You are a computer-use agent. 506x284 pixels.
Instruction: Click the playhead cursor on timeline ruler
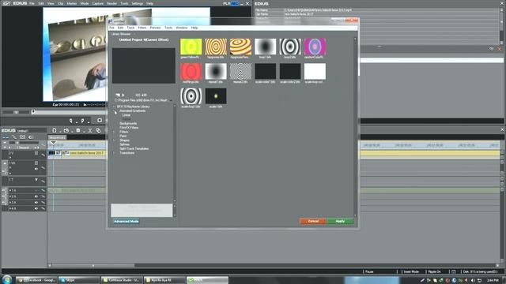click(53, 143)
